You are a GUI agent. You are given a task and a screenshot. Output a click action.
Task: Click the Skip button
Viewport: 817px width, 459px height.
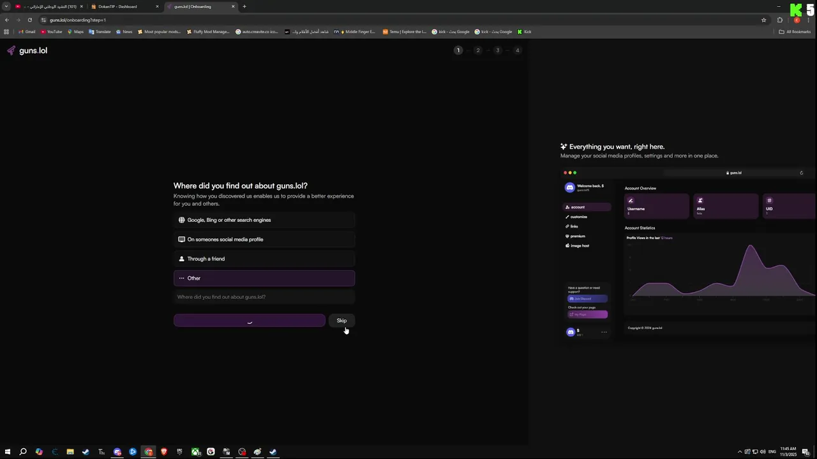341,321
